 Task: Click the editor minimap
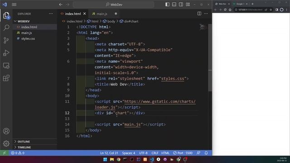click(x=203, y=27)
